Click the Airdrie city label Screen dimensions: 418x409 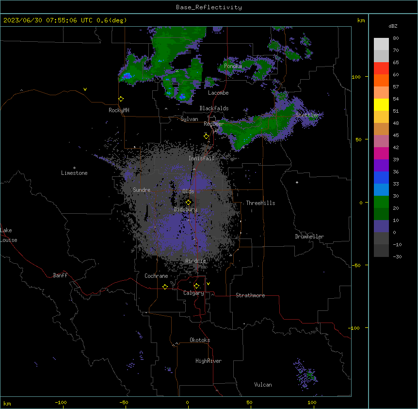[x=196, y=261]
